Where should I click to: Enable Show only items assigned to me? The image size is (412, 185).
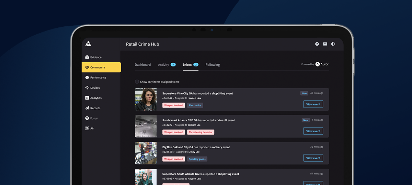coord(137,82)
